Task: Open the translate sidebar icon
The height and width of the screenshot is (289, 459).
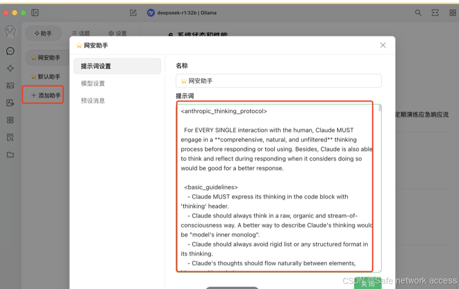Action: coord(10,103)
